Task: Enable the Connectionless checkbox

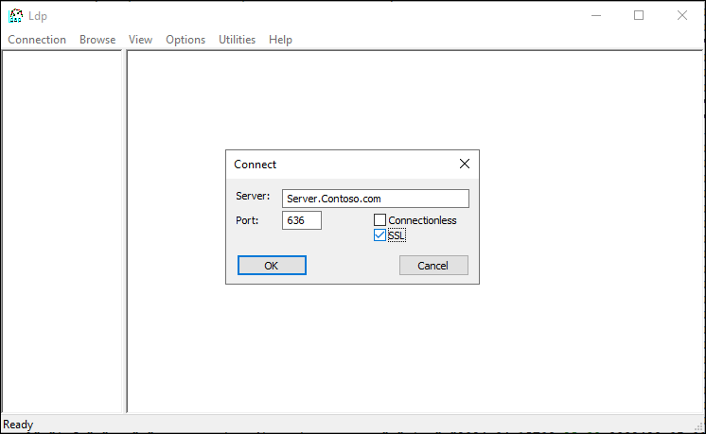Action: (x=380, y=220)
